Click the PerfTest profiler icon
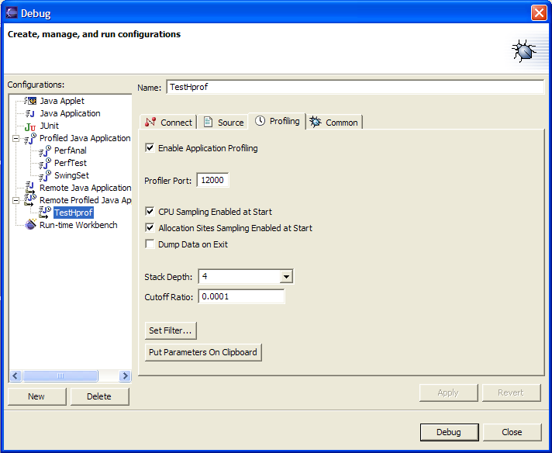The width and height of the screenshot is (552, 453). pos(45,163)
